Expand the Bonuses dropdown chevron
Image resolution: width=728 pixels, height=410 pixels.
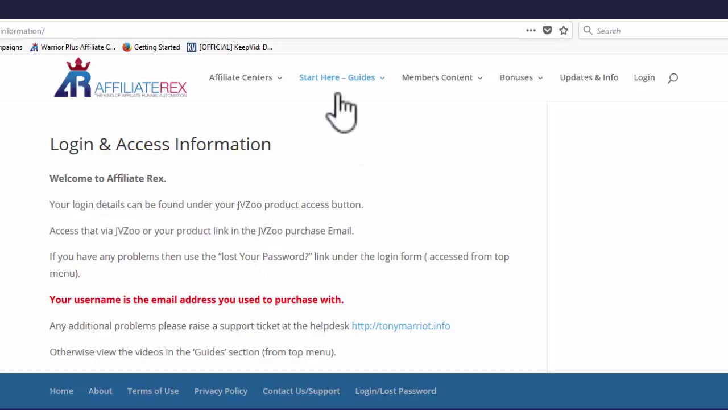[540, 78]
